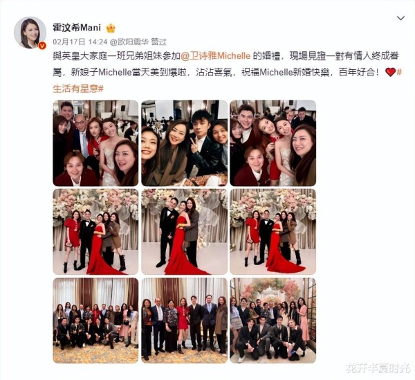Screen dimensions: 415x380
Task: Open middle-row couple with one guest photo
Action: coord(184,232)
